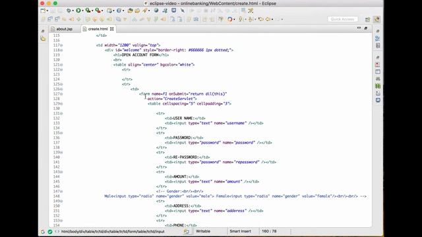The image size is (422, 237).
Task: Click the Next Annotation arrow icon
Action: [x=241, y=19]
